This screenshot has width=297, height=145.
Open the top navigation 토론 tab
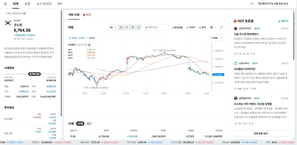pos(27,4)
